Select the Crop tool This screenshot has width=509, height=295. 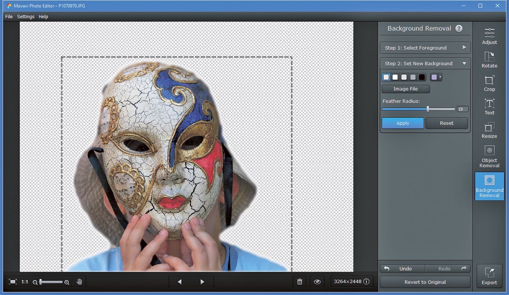490,83
